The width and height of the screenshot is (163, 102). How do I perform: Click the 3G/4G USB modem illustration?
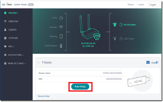click(139, 81)
